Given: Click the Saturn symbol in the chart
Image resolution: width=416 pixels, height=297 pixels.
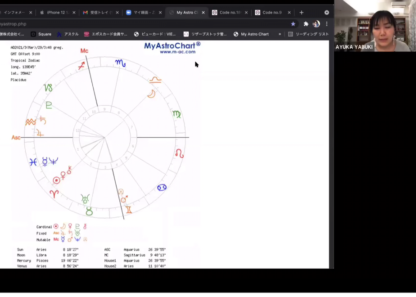Looking at the screenshot, I should click(x=43, y=121).
